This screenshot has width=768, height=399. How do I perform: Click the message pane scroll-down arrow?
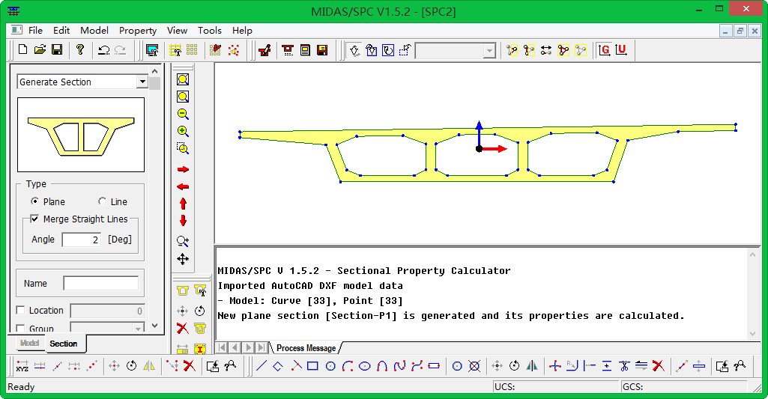click(753, 334)
